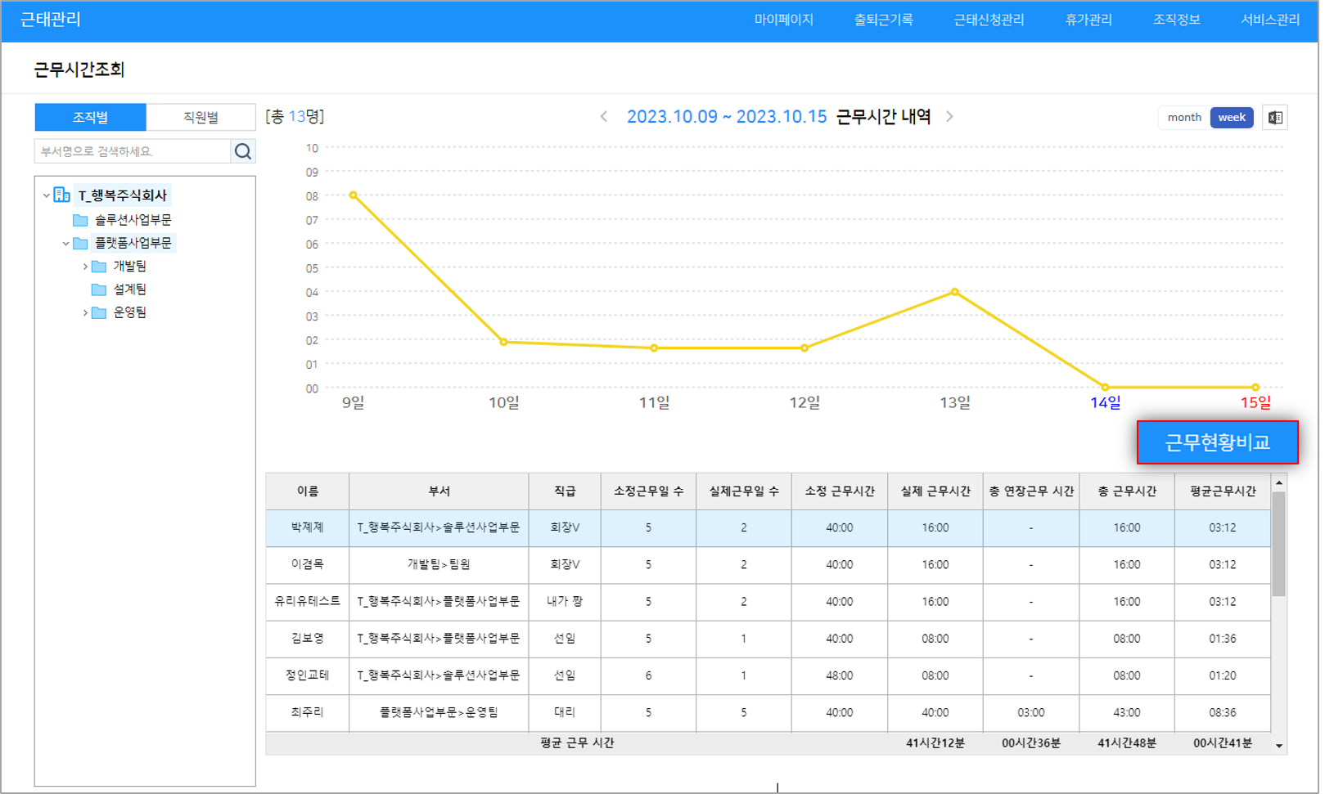Click the 11일 data point on chart
The width and height of the screenshot is (1325, 794).
(653, 348)
